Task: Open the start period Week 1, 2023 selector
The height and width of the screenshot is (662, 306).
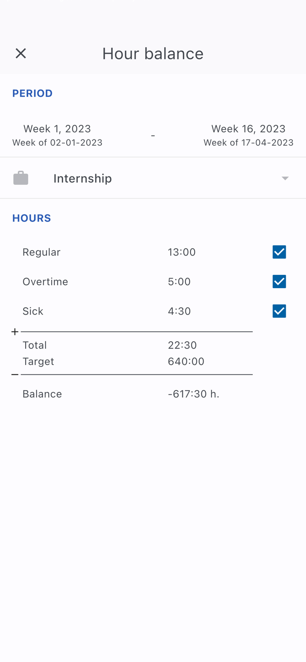Action: (57, 128)
